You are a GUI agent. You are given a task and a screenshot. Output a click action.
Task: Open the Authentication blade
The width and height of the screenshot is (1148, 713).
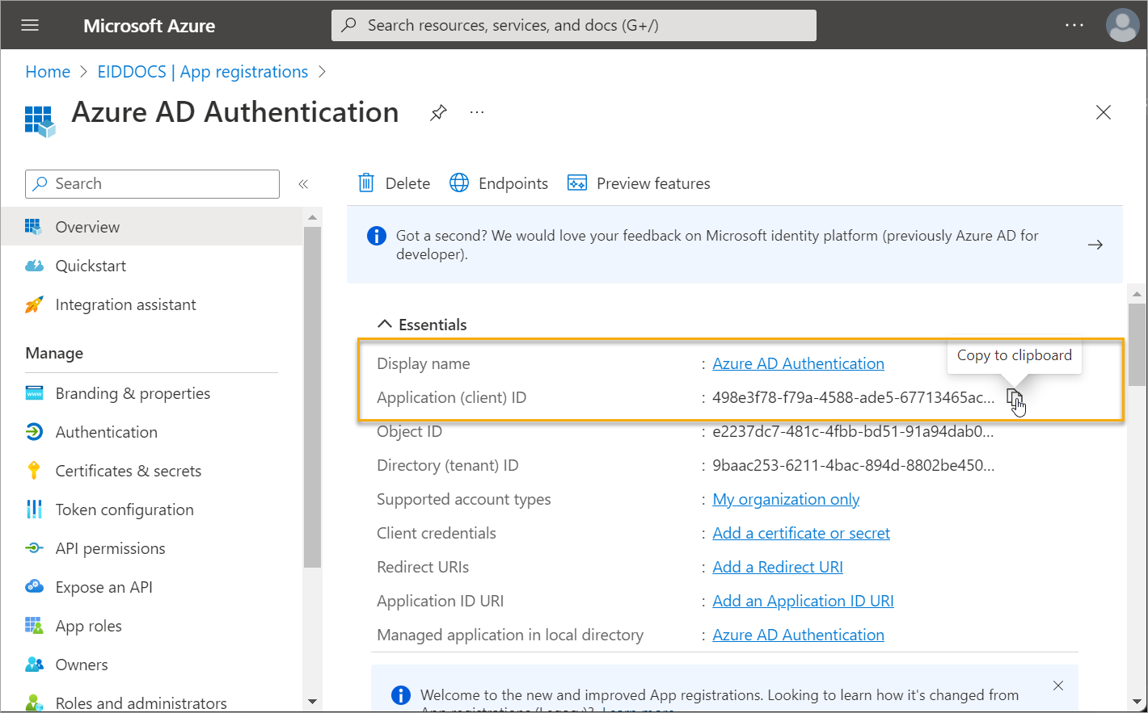click(107, 431)
